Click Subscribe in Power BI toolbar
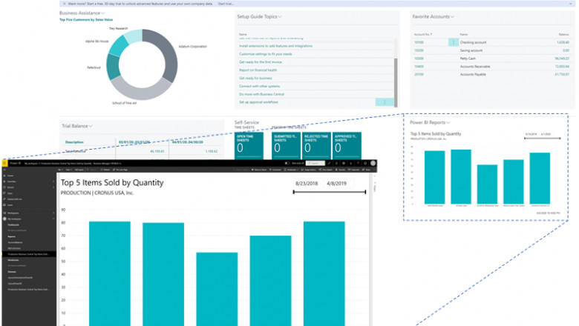This screenshot has width=579, height=326. tap(353, 170)
